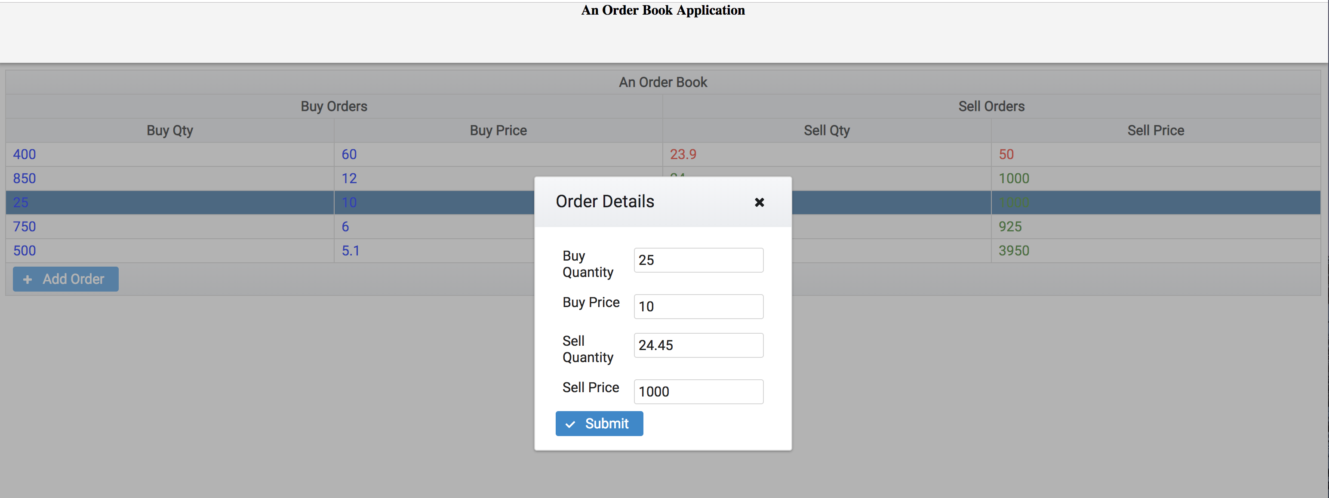This screenshot has height=498, width=1329.
Task: Focus the Buy Price input field
Action: (698, 307)
